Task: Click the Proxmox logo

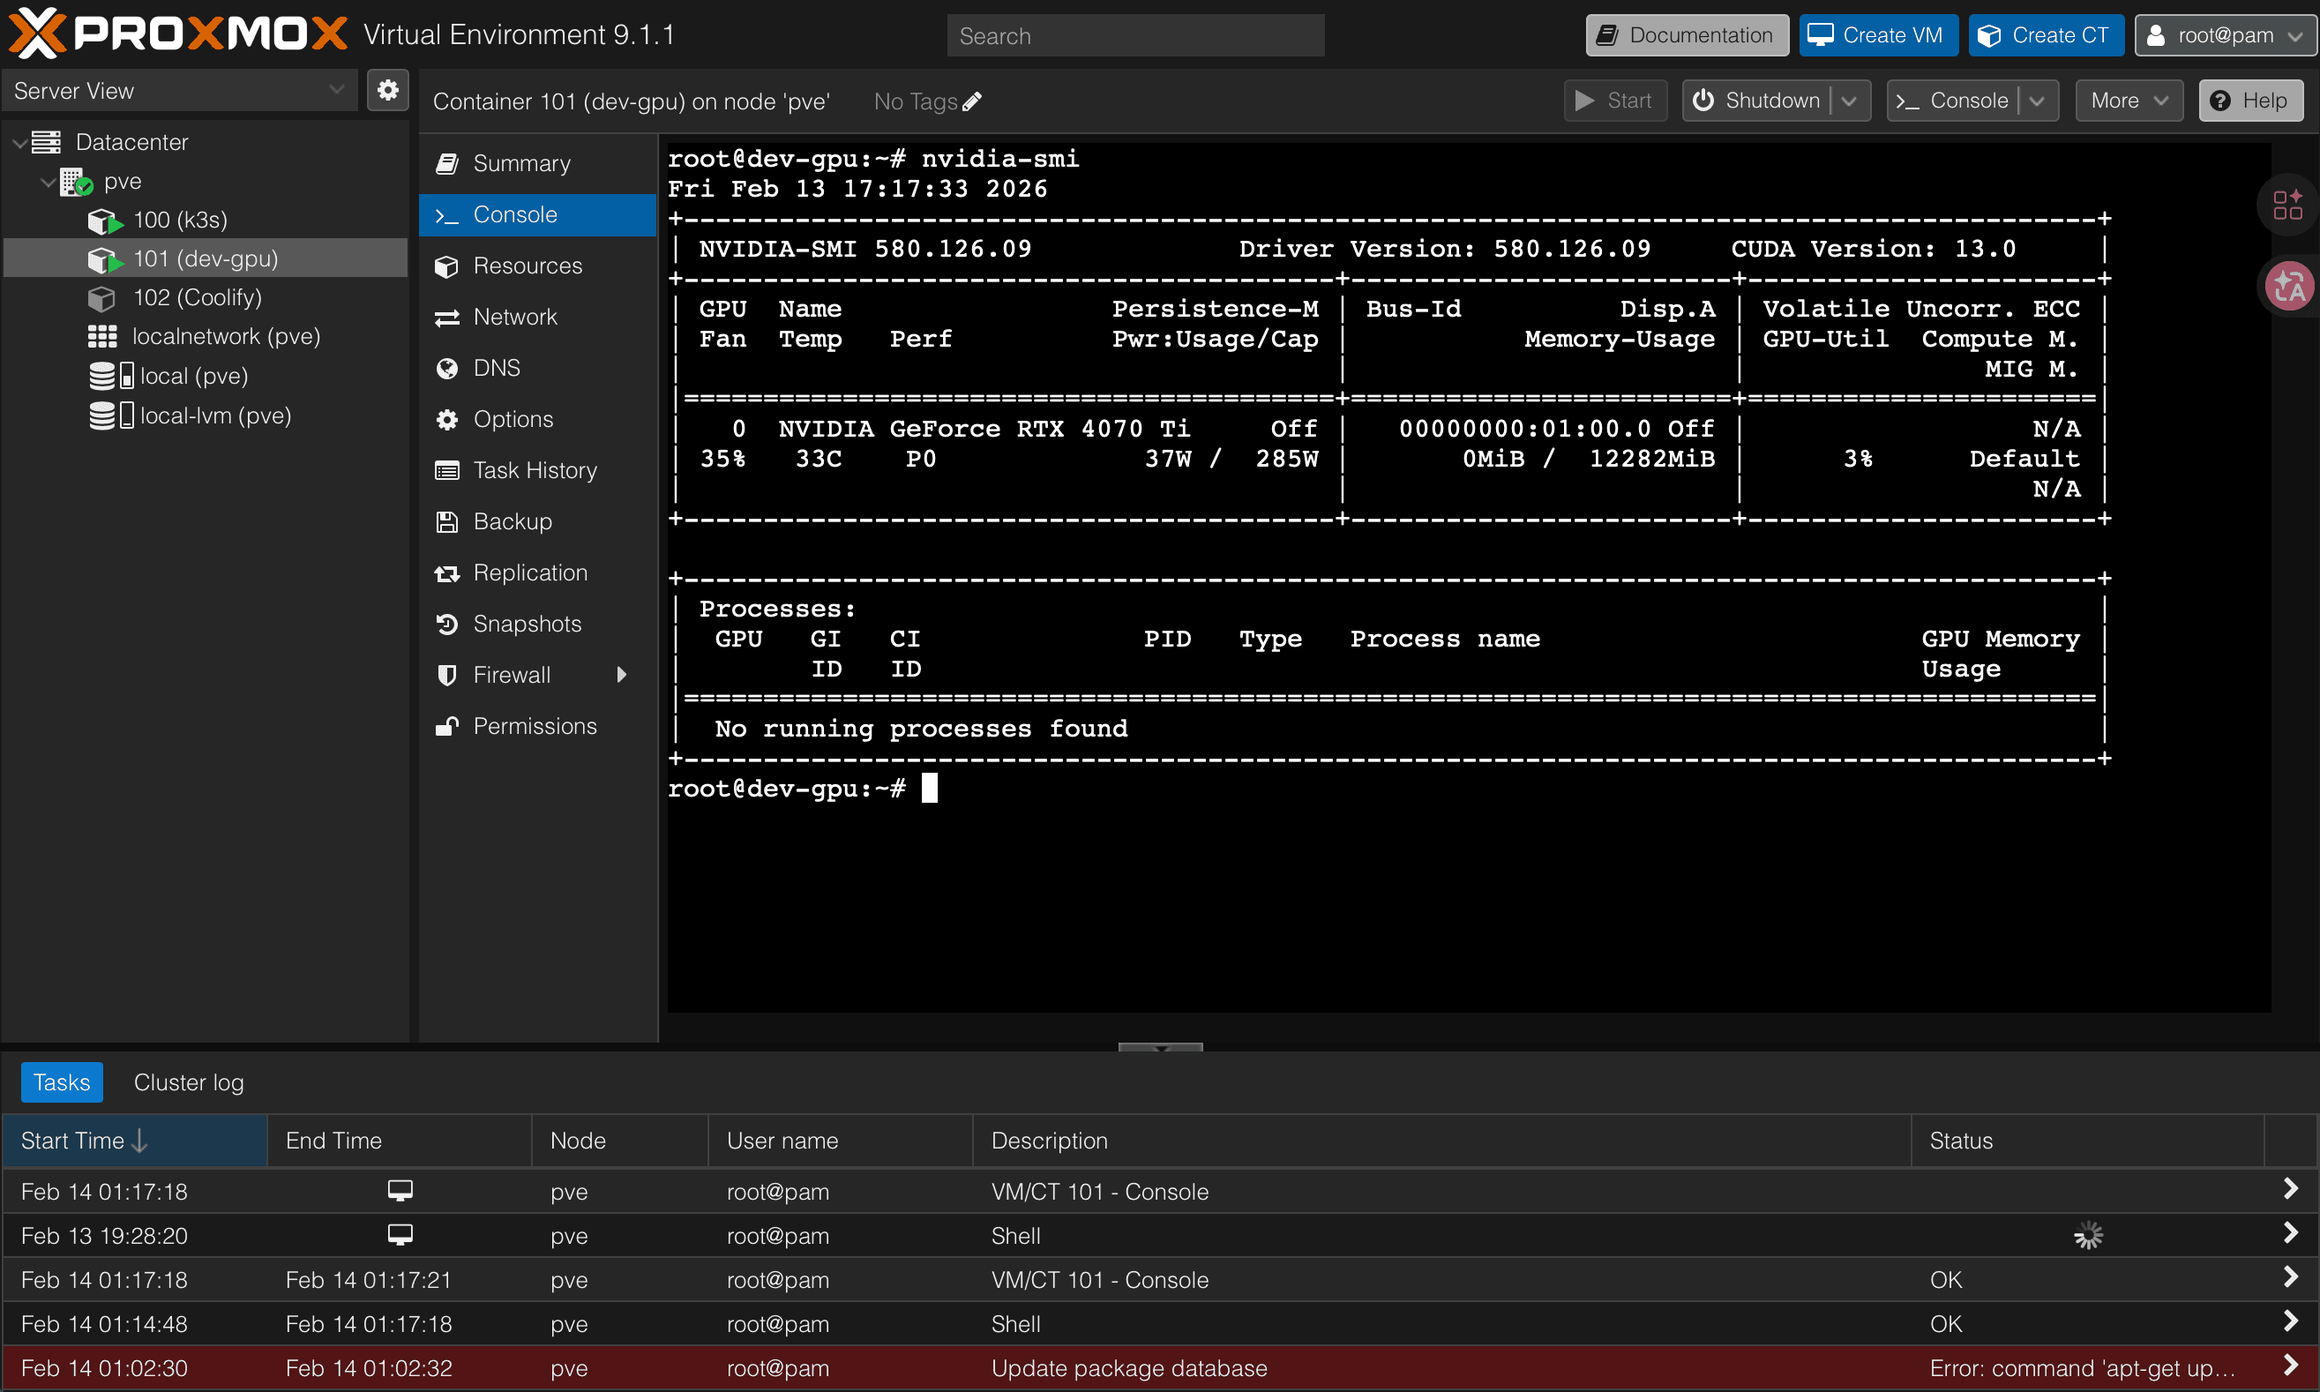Action: [178, 34]
